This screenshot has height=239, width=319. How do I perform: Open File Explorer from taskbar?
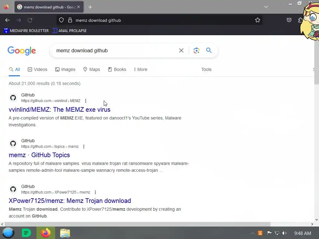coord(65,233)
